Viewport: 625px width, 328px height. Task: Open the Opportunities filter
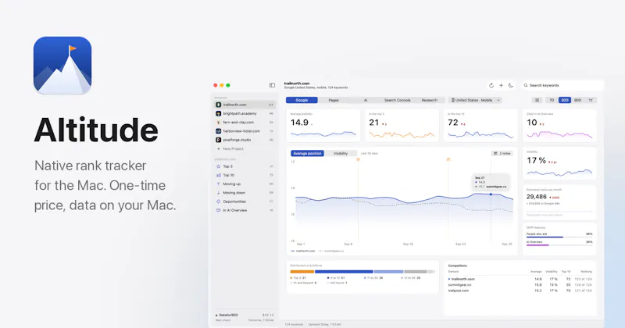[245, 201]
